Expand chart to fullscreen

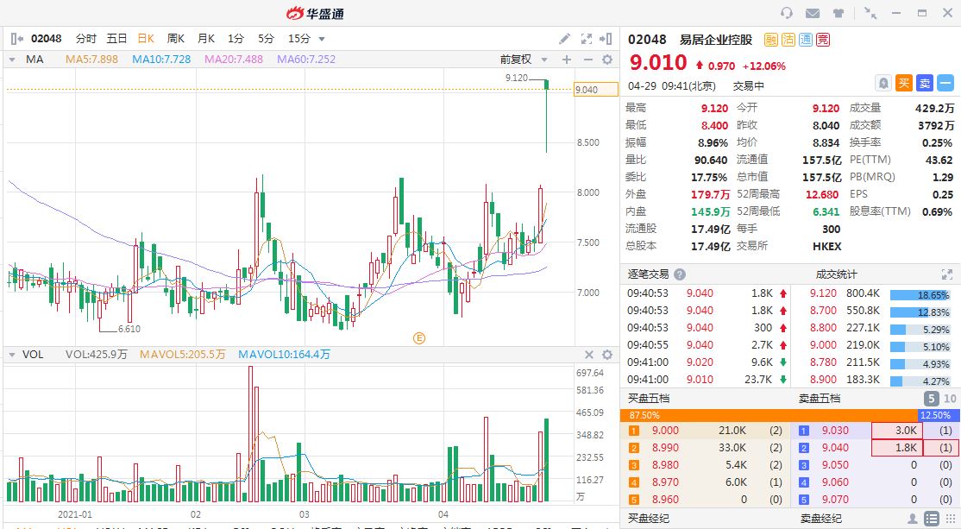586,39
